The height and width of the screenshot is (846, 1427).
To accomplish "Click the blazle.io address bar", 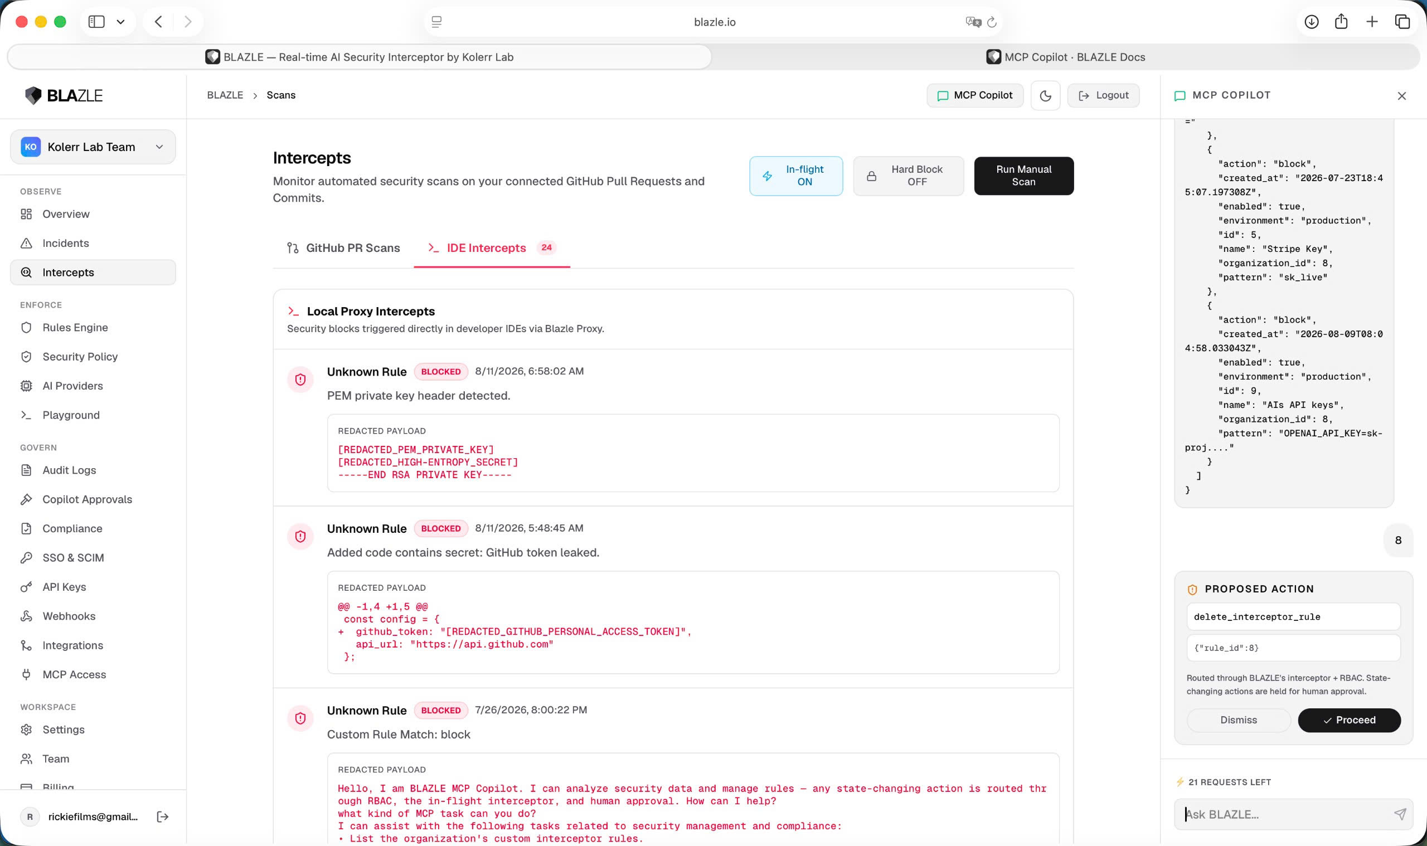I will coord(714,22).
